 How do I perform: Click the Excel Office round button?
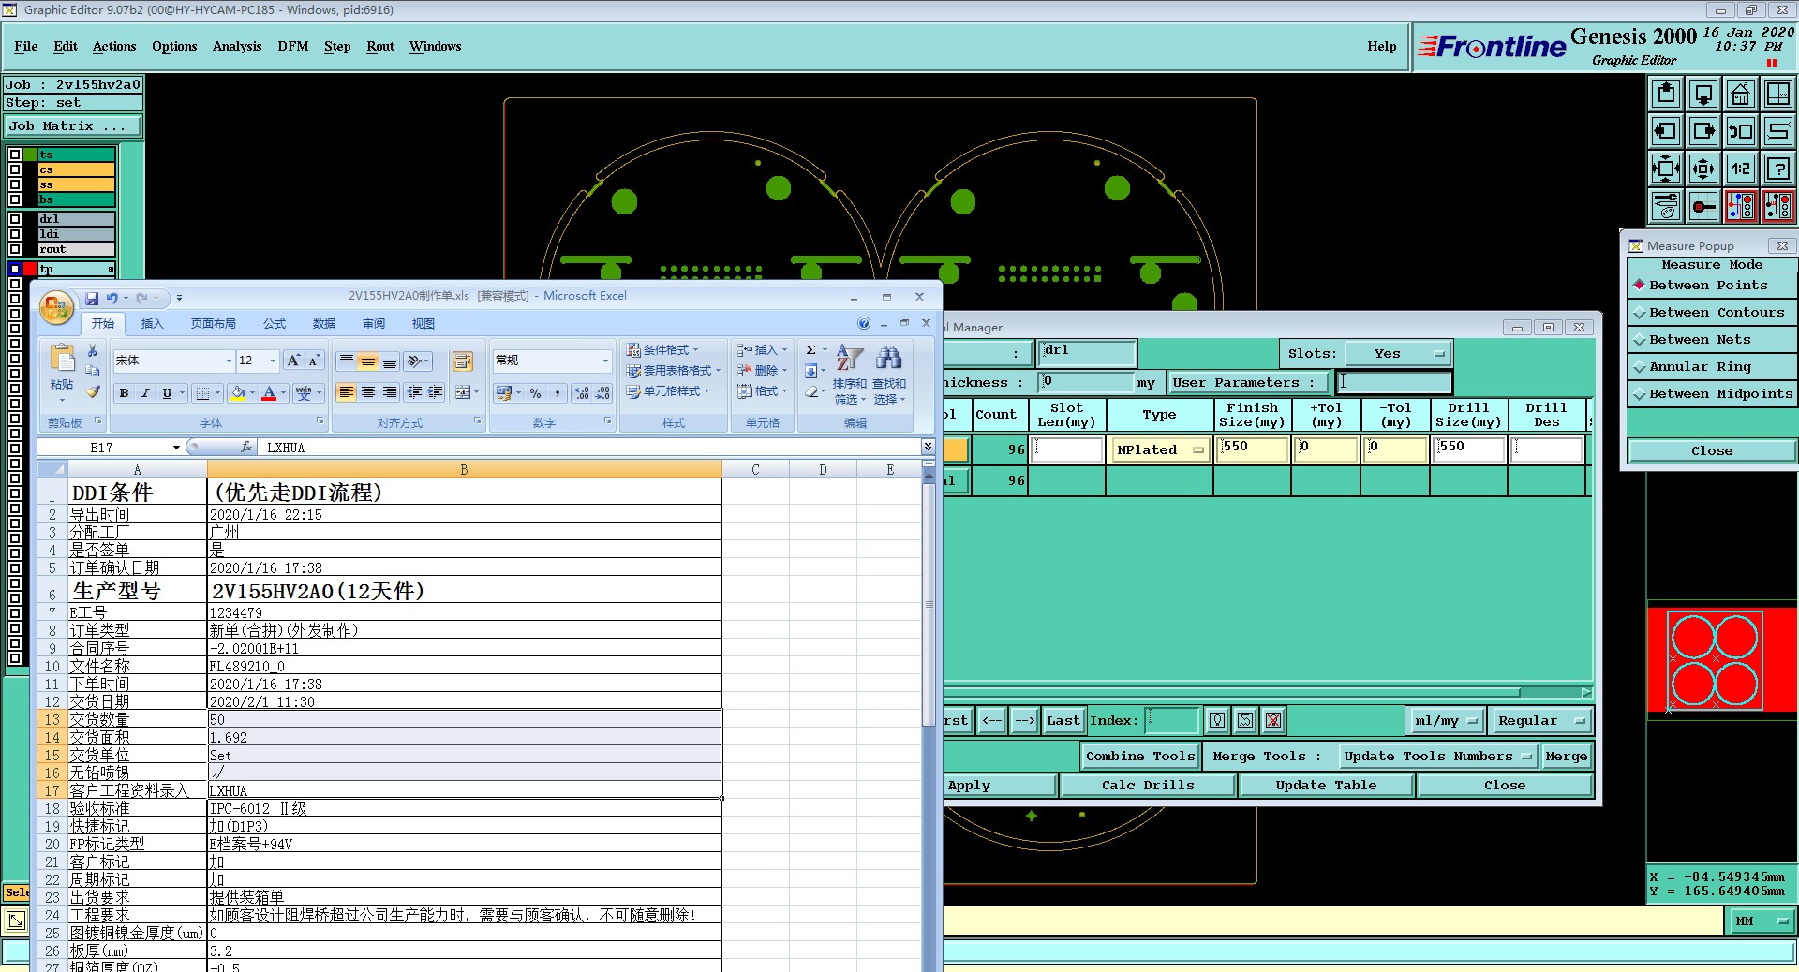coord(56,307)
